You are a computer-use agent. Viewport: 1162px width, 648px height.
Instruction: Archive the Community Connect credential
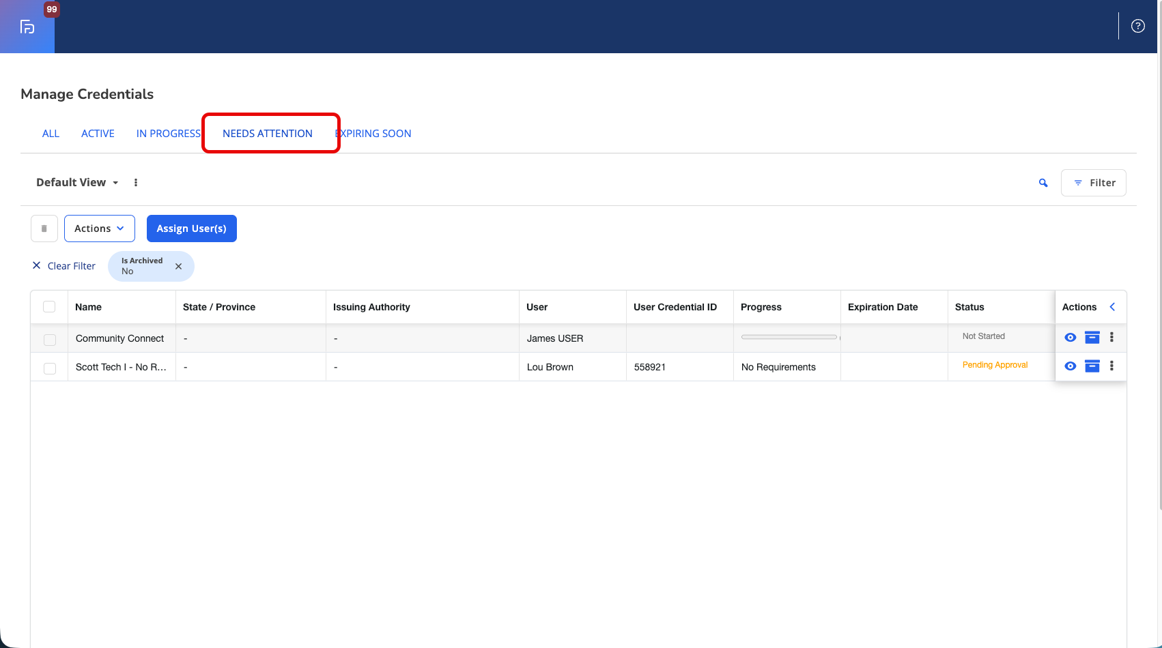(x=1092, y=338)
